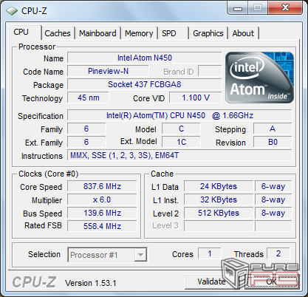Click the CPU-Z title bar app icon
This screenshot has width=308, height=297.
(x=12, y=11)
